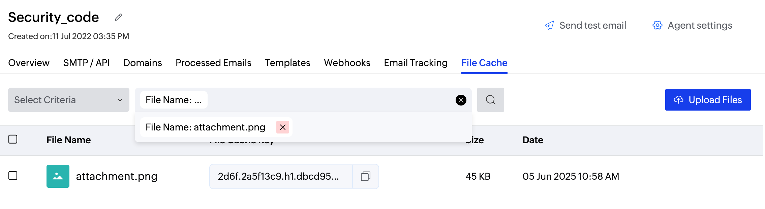This screenshot has width=765, height=209.
Task: Click the image thumbnail icon for attachment.png
Action: [x=58, y=176]
